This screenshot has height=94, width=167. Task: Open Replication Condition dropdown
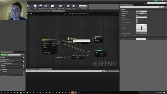click(141, 33)
